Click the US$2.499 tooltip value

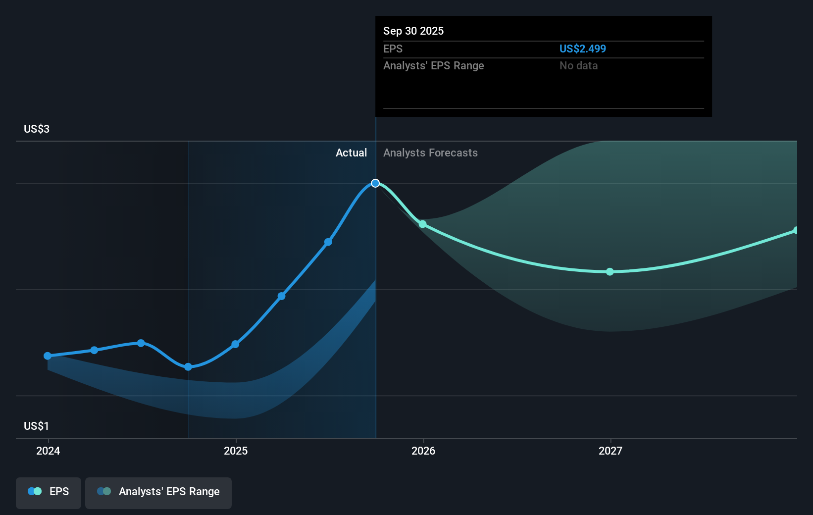click(x=583, y=49)
